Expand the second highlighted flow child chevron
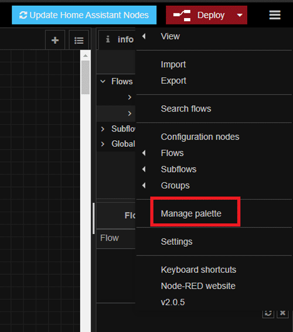The height and width of the screenshot is (332, 293). click(130, 113)
